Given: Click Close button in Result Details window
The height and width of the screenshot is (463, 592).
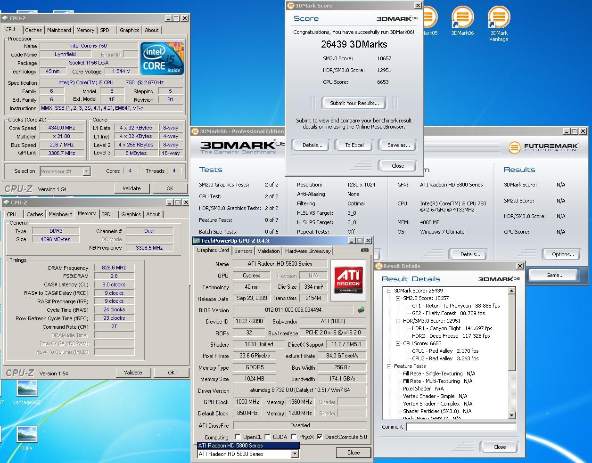Looking at the screenshot, I should pos(500,447).
